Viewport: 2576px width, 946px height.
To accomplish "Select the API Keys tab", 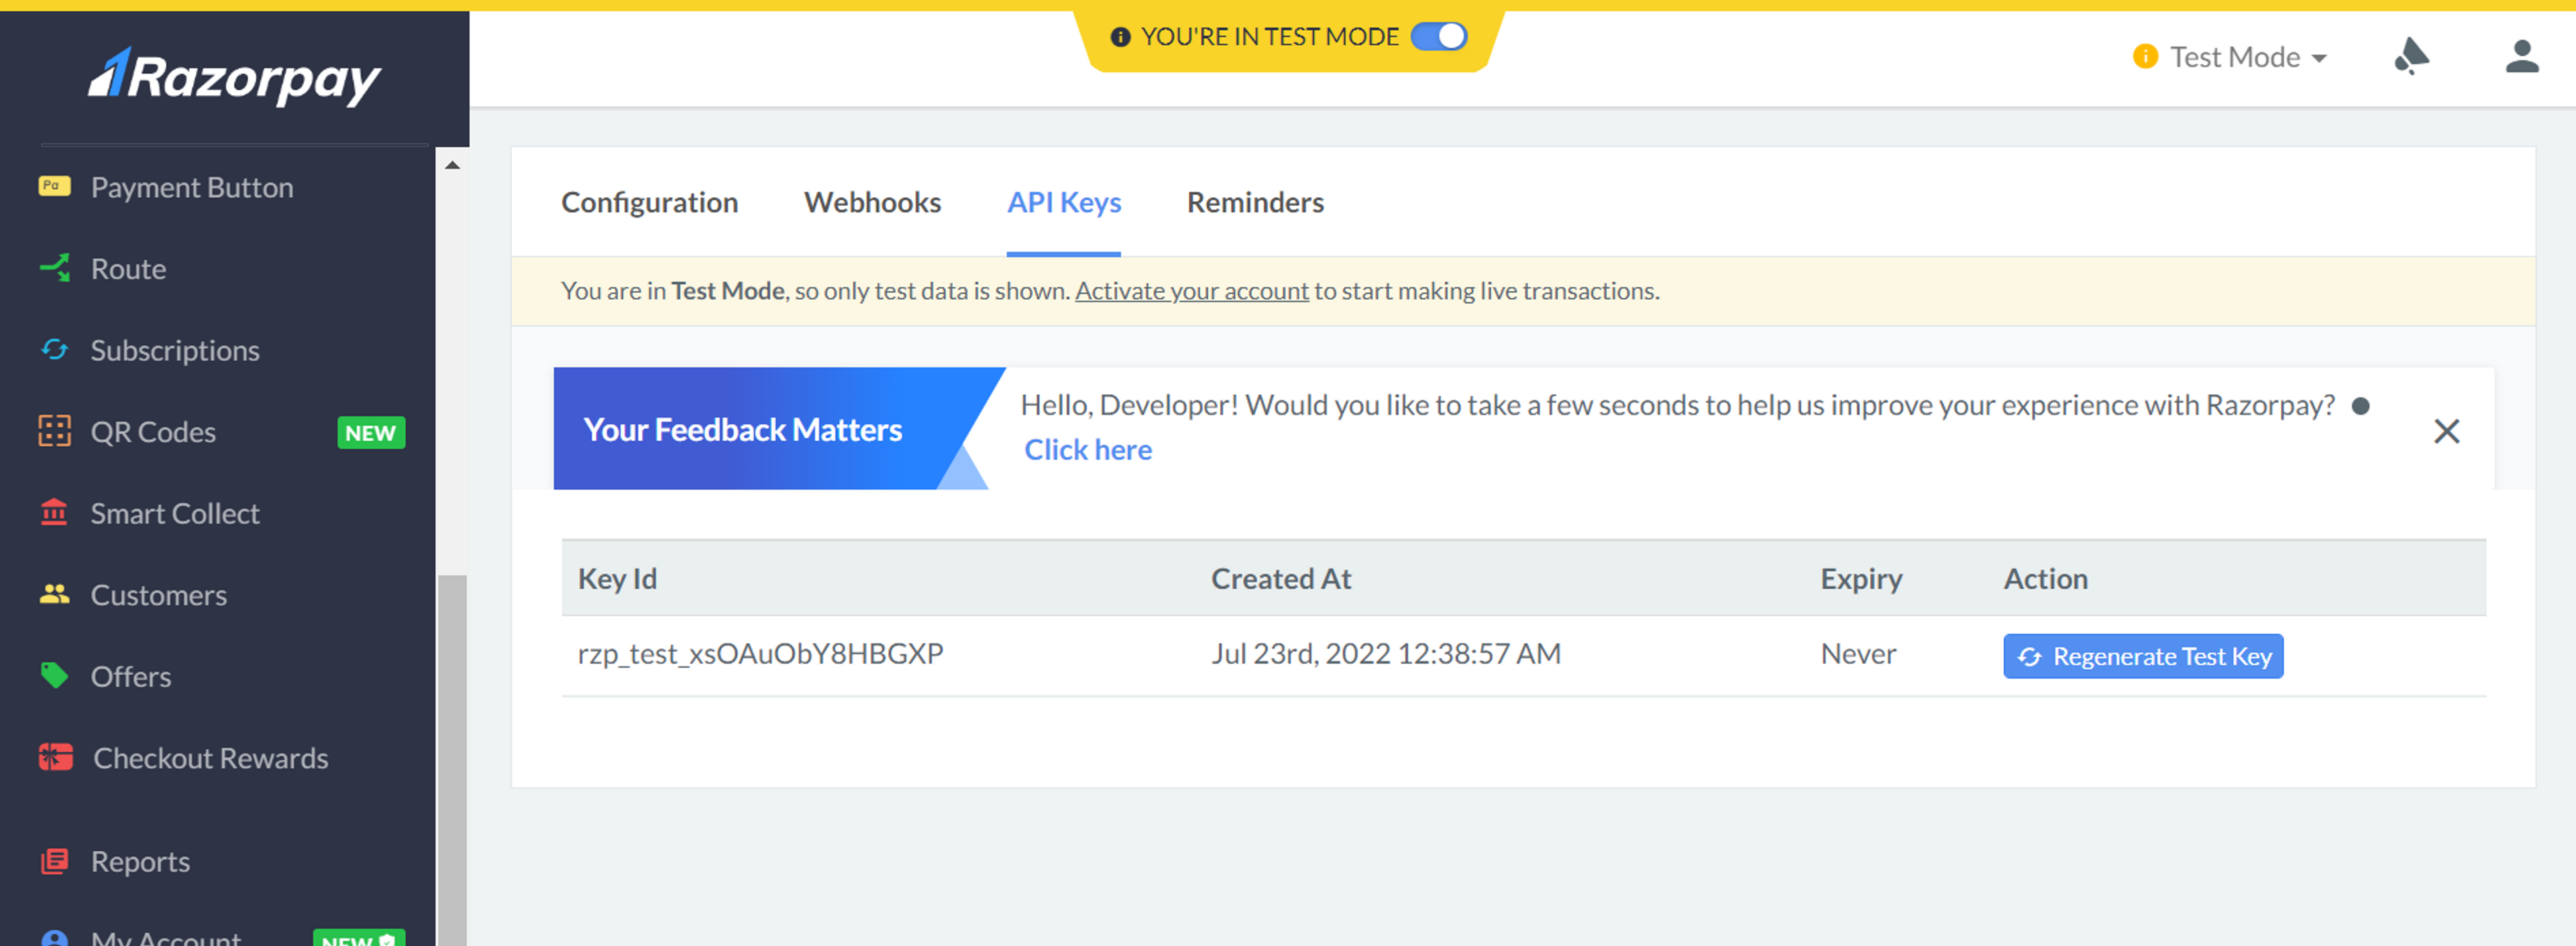I will point(1064,202).
